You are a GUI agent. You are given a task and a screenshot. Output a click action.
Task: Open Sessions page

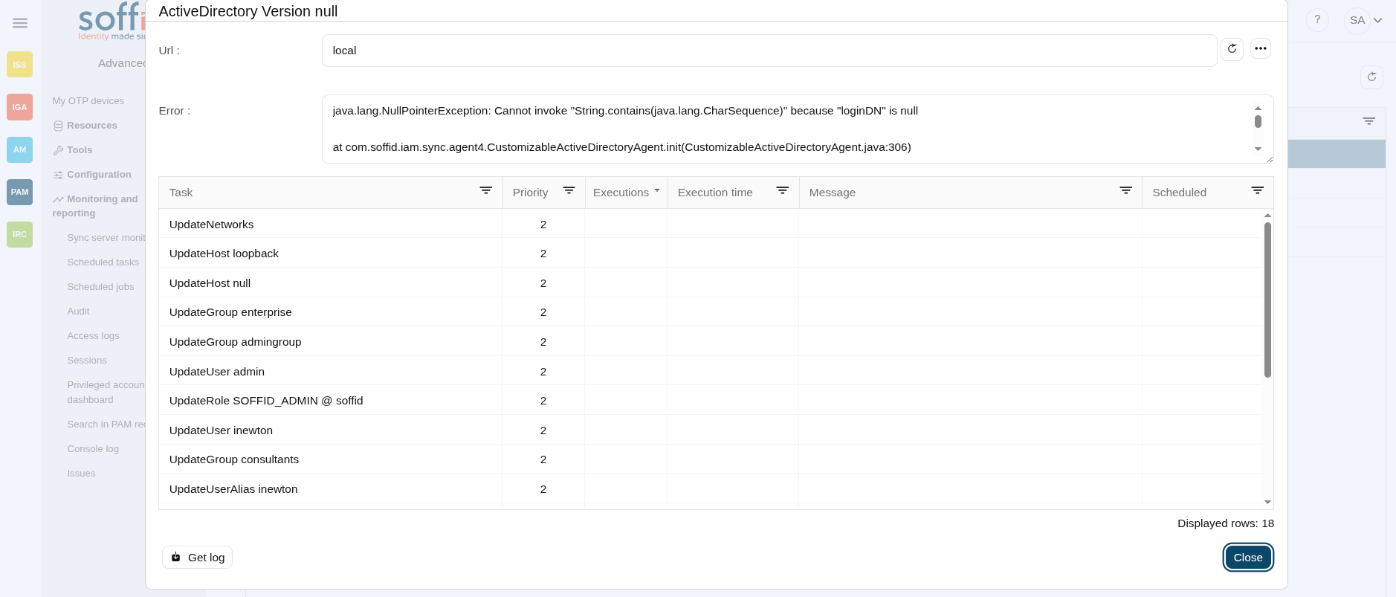87,361
